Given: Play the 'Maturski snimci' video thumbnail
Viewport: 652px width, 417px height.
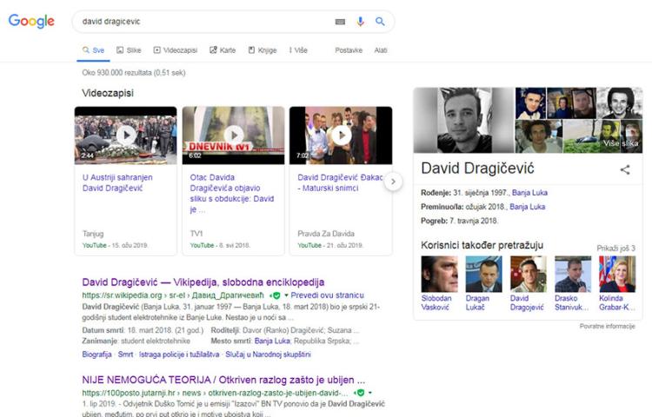Looking at the screenshot, I should [341, 136].
